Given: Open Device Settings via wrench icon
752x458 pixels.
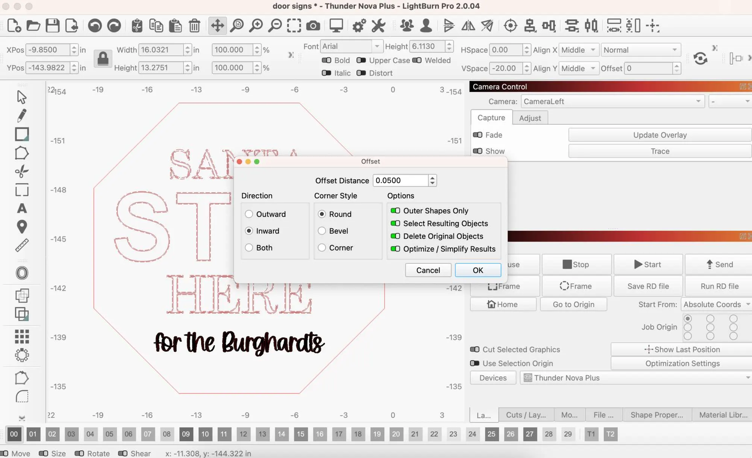Looking at the screenshot, I should pyautogui.click(x=378, y=26).
